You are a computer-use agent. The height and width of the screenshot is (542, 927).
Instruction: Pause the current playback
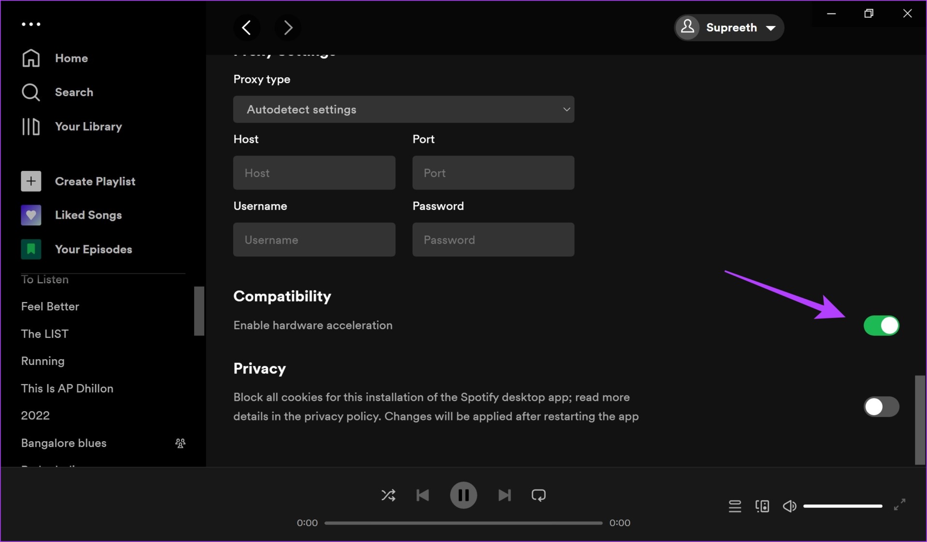(x=463, y=495)
